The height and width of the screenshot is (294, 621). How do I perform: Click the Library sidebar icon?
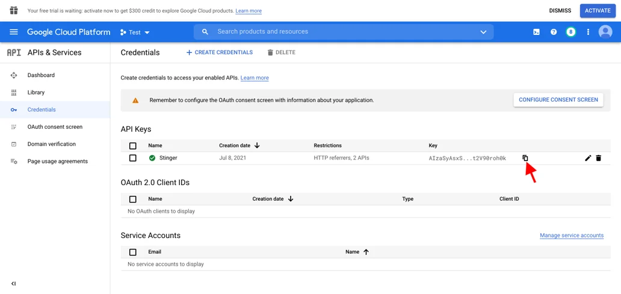coord(14,93)
